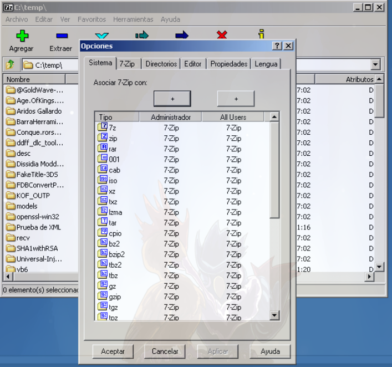Image resolution: width=392 pixels, height=367 pixels.
Task: Open the Directorios tab
Action: coord(161,64)
